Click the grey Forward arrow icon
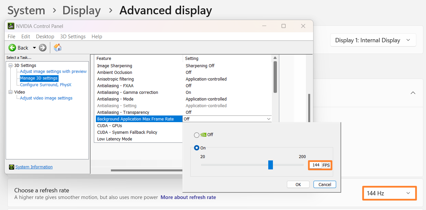 pyautogui.click(x=43, y=48)
